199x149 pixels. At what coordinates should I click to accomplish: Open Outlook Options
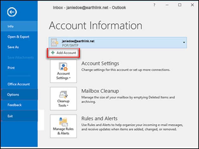tap(19, 95)
